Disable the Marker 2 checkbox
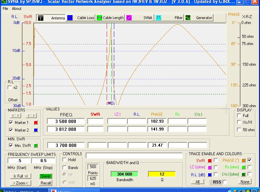Screen dimensions: 260x192 (x=11, y=130)
